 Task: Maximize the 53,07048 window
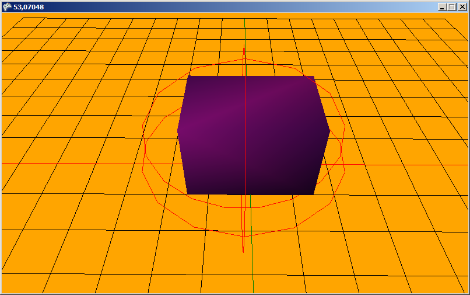[x=452, y=7]
